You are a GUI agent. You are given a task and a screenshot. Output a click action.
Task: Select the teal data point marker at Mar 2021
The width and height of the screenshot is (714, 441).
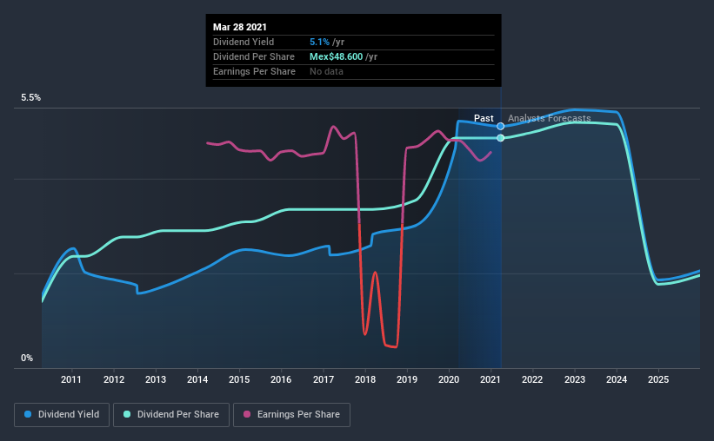[x=500, y=138]
